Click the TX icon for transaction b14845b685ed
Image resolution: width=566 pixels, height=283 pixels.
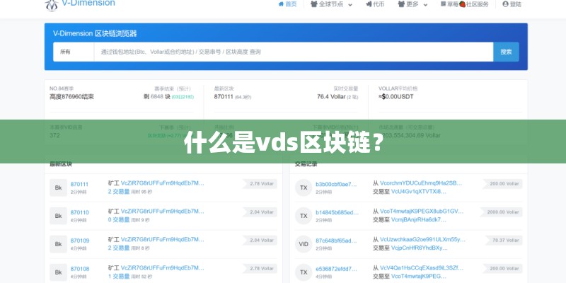coord(304,216)
